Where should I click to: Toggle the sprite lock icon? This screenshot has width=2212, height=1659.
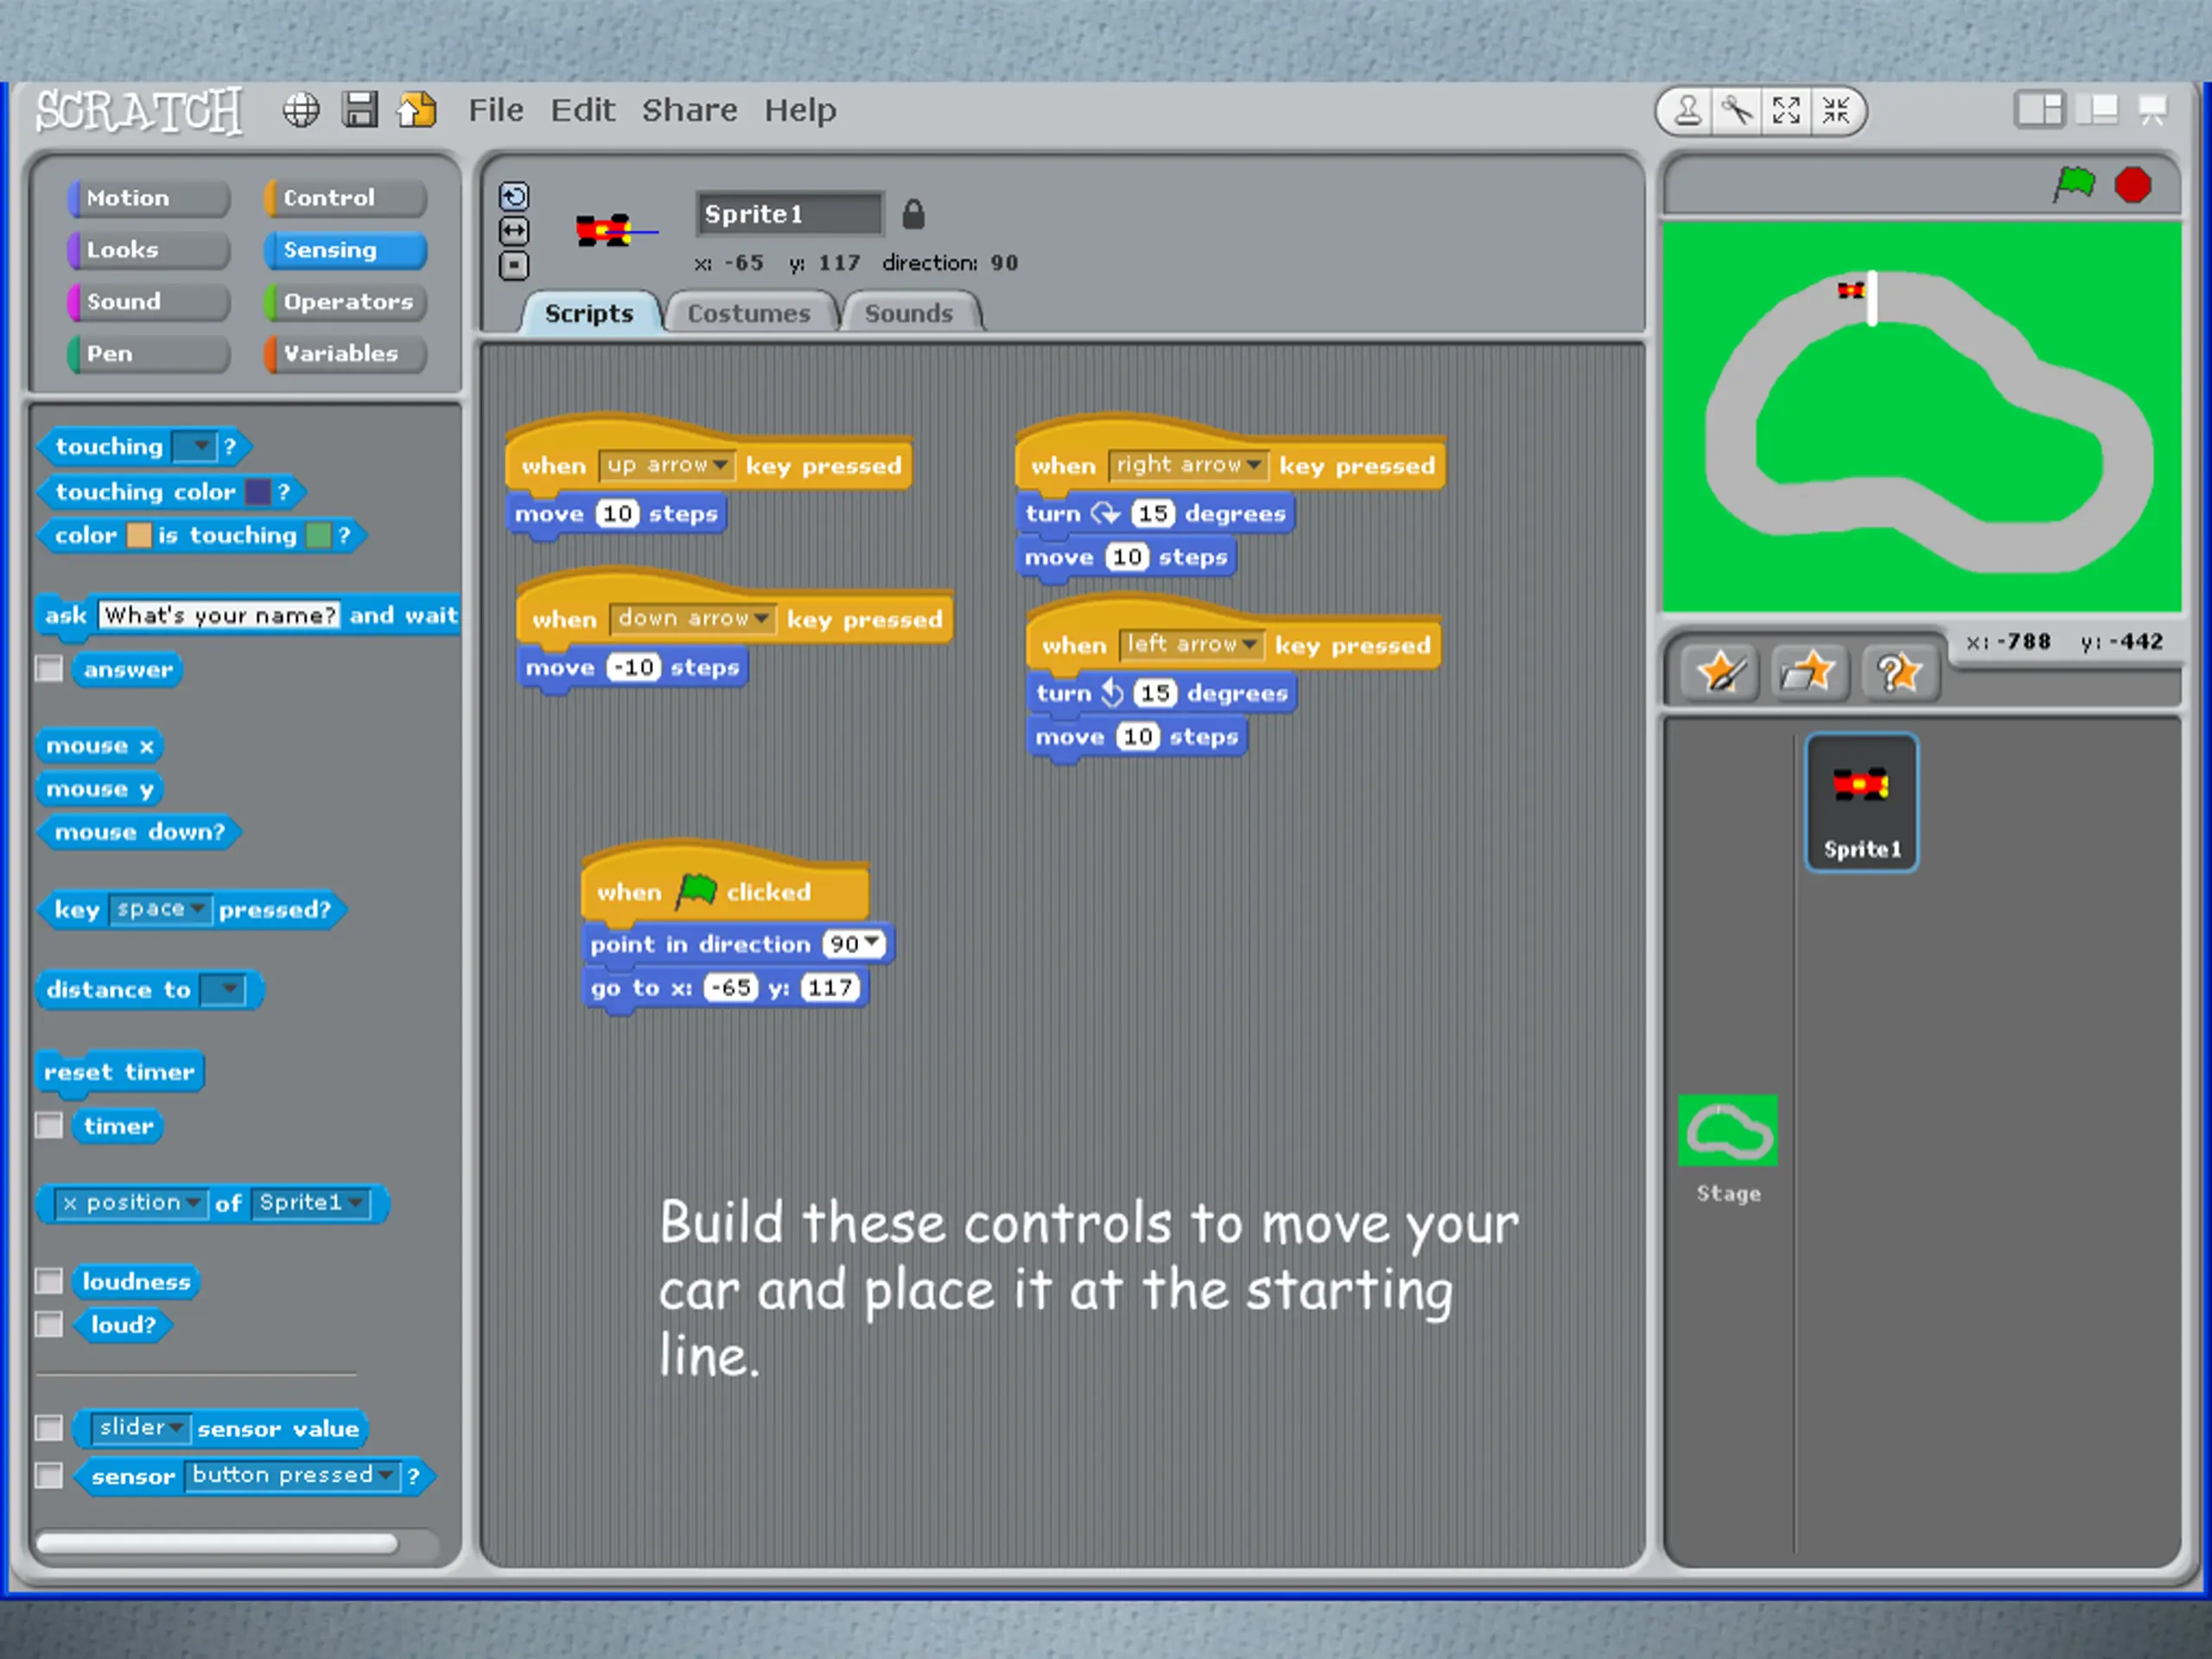click(913, 214)
